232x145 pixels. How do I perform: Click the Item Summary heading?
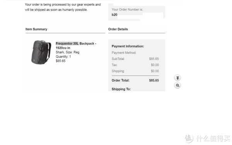(36, 29)
